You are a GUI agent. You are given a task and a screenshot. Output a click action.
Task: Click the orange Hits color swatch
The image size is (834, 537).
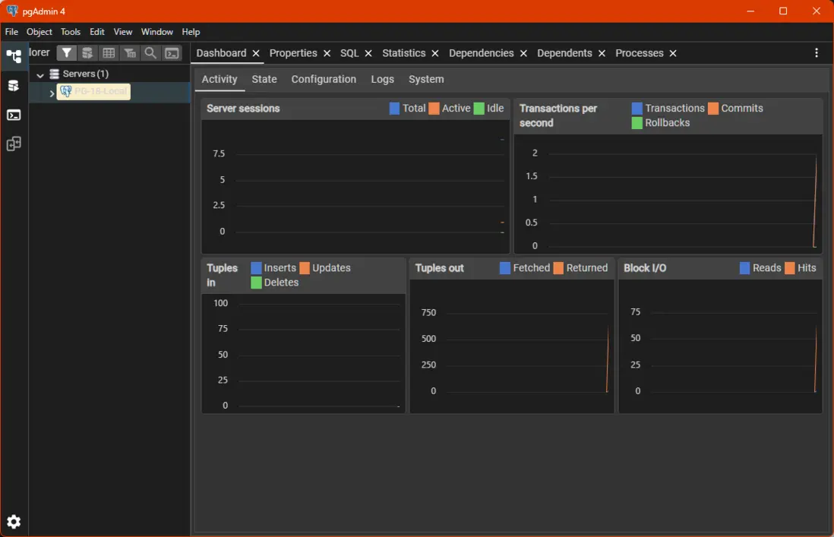click(790, 268)
